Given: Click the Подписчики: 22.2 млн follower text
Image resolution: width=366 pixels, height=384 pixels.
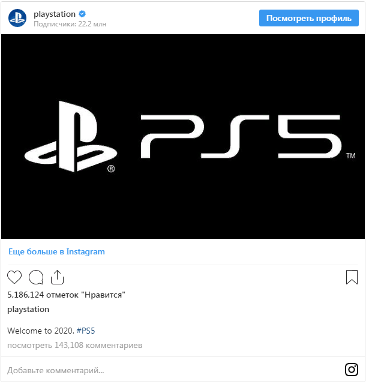Looking at the screenshot, I should (70, 24).
